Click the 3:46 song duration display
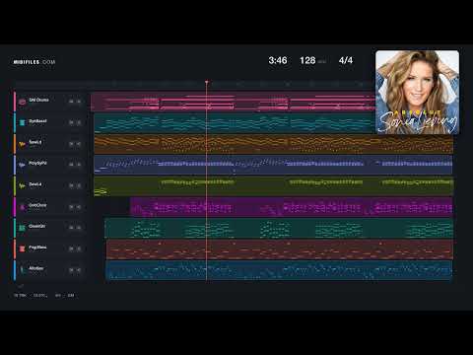This screenshot has width=473, height=355. [278, 60]
